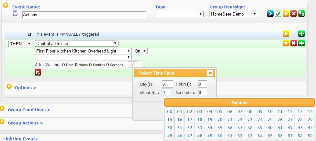Click the Minutes picker header bar
This screenshot has width=316, height=141.
click(239, 102)
